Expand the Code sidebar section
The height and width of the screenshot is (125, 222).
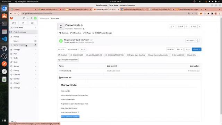(x=23, y=58)
